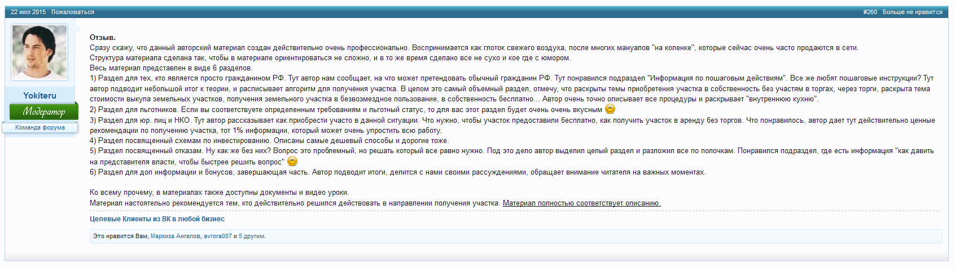Open signature link "Целевые Клиенты из ВК"

[x=157, y=219]
